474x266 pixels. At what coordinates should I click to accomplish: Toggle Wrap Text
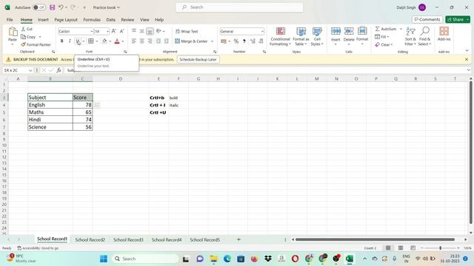187,31
